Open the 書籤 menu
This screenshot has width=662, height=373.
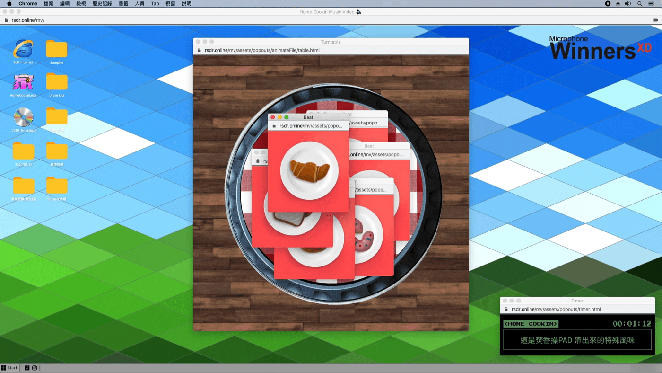pos(123,3)
